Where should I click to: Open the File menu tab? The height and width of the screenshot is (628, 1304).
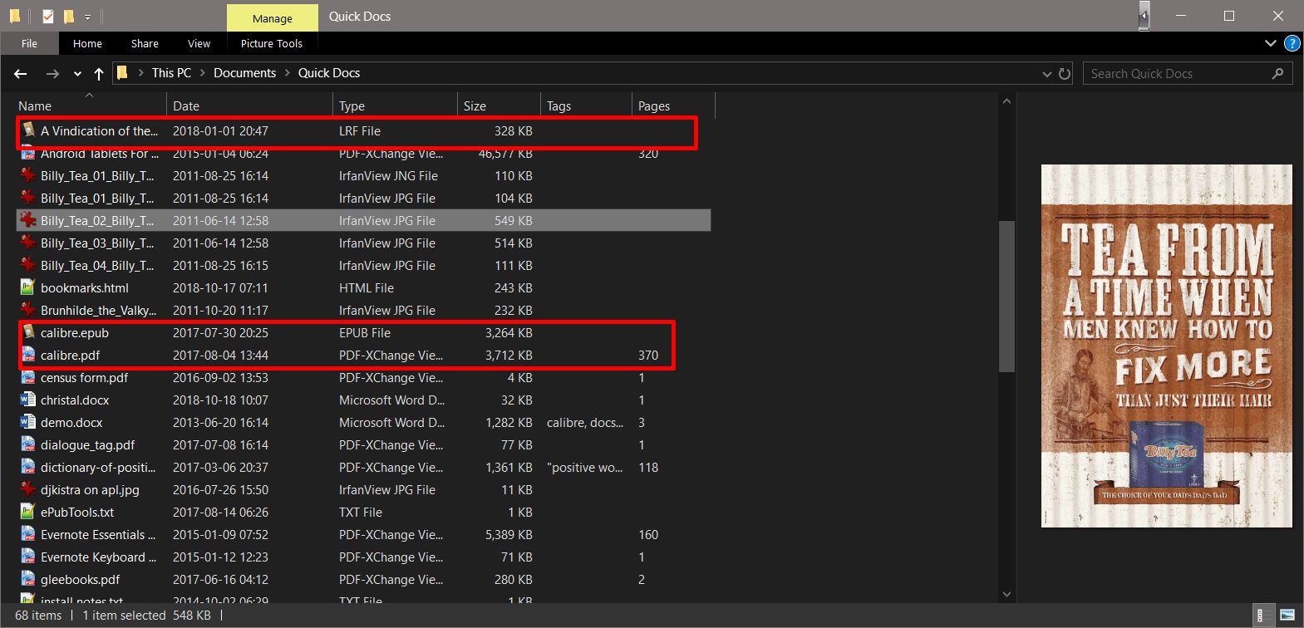29,43
